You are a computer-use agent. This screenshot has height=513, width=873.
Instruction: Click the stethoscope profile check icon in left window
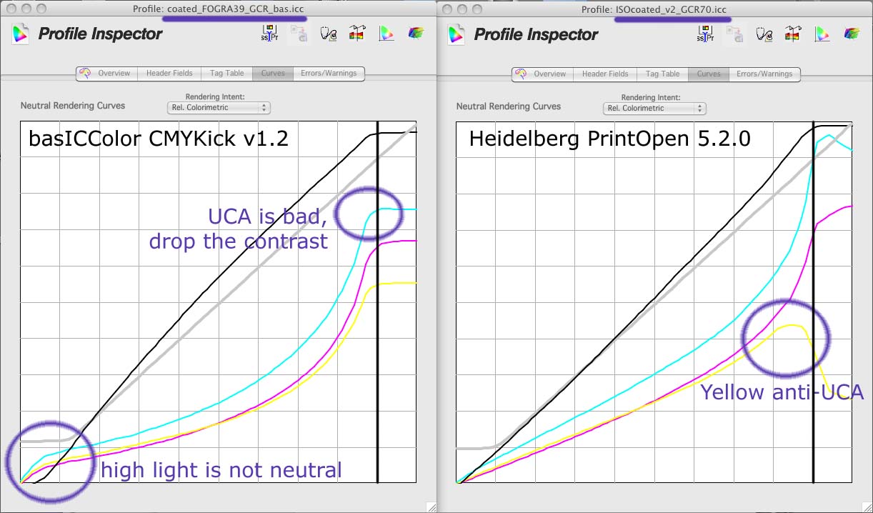(x=328, y=34)
